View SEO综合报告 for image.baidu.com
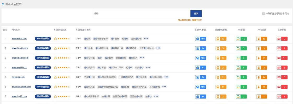The width and height of the screenshot is (293, 104). pyautogui.click(x=43, y=58)
